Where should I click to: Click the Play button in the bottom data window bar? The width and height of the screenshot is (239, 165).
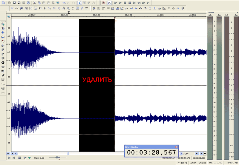pyautogui.click(x=25, y=158)
